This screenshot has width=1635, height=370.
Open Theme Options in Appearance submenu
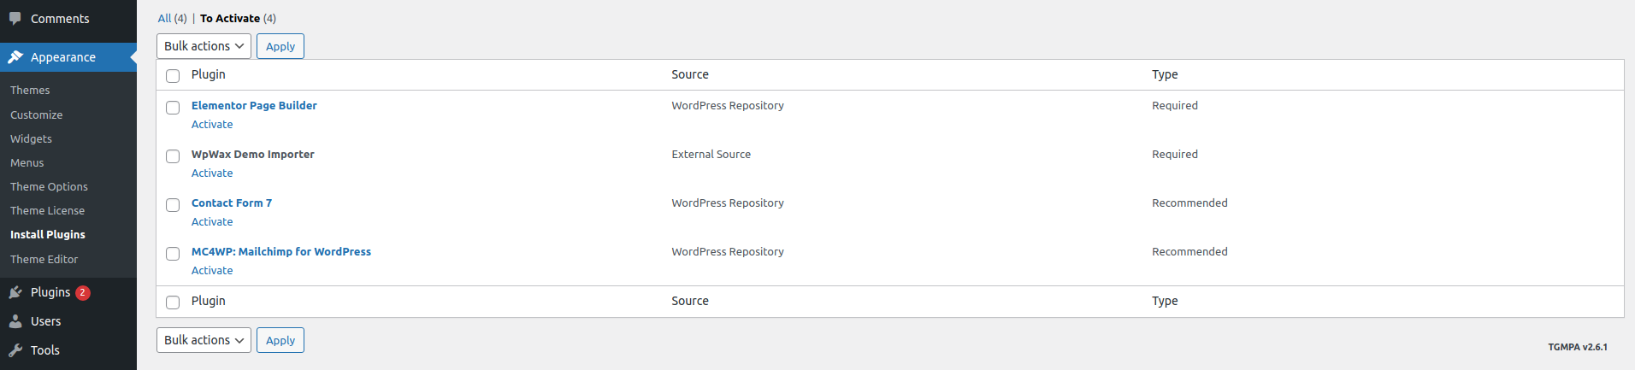coord(49,186)
